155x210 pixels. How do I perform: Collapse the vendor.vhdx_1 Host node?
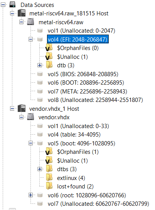(x=12, y=108)
